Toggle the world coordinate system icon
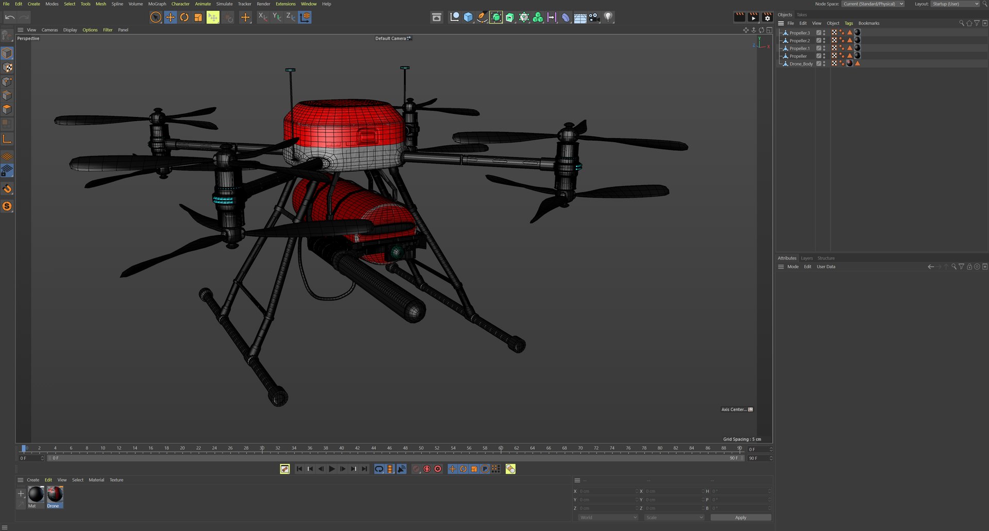 pos(305,17)
